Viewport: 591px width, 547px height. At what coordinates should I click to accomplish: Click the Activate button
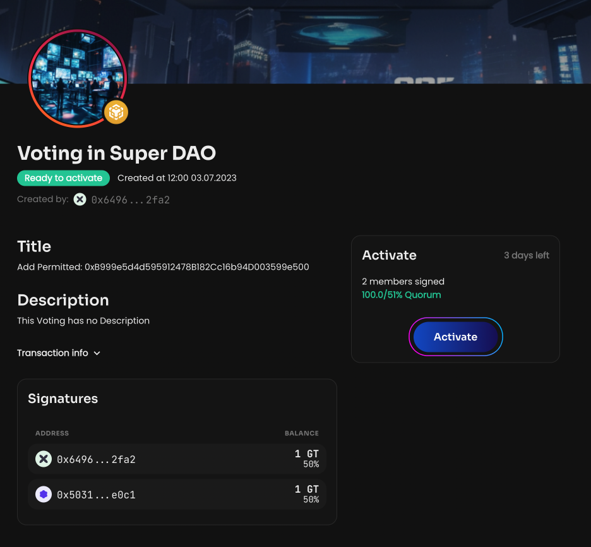(455, 337)
